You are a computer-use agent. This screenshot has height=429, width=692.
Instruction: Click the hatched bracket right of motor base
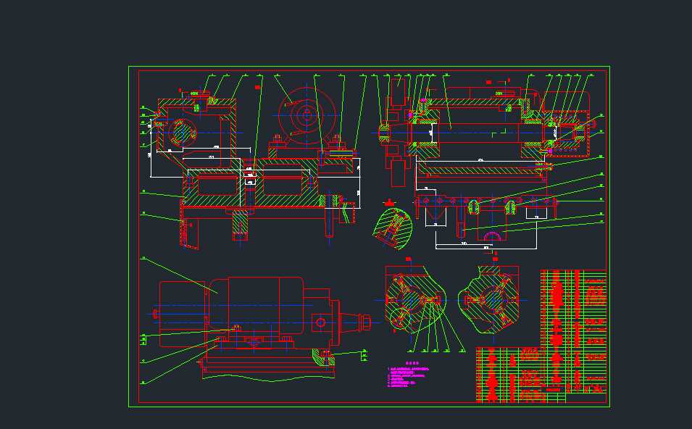point(322,355)
